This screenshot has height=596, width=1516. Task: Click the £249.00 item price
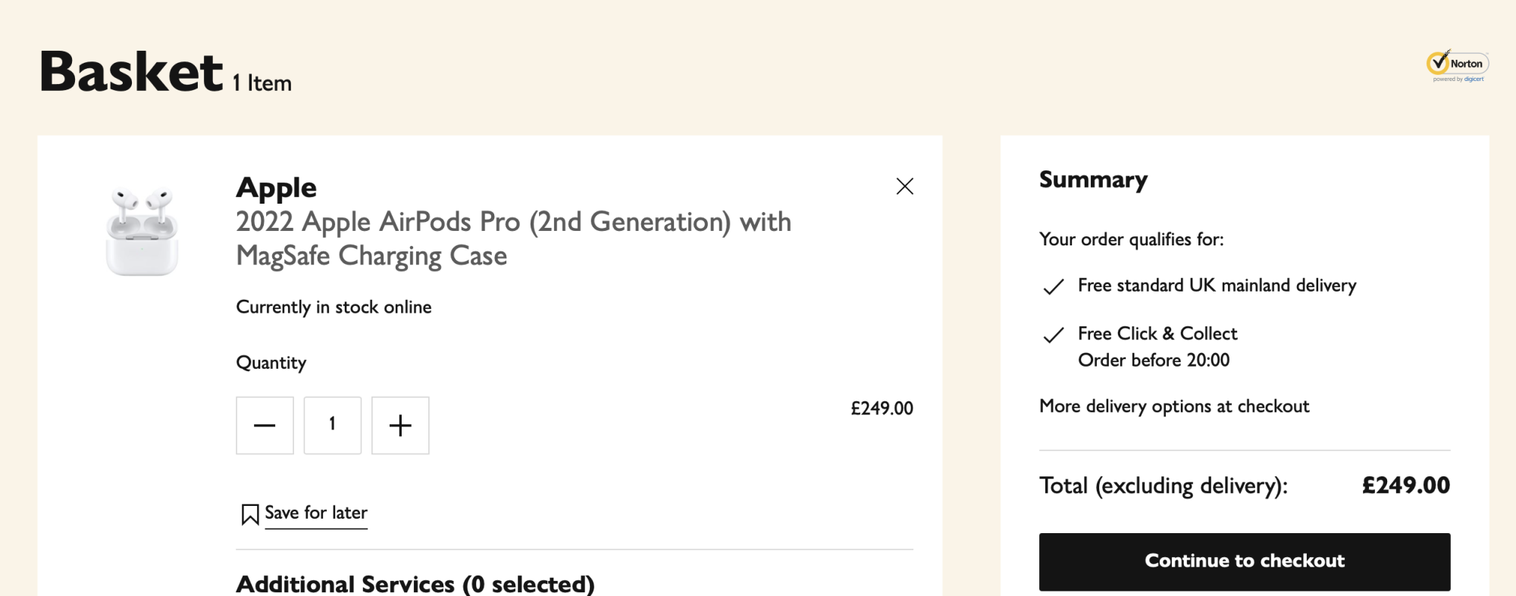[882, 409]
